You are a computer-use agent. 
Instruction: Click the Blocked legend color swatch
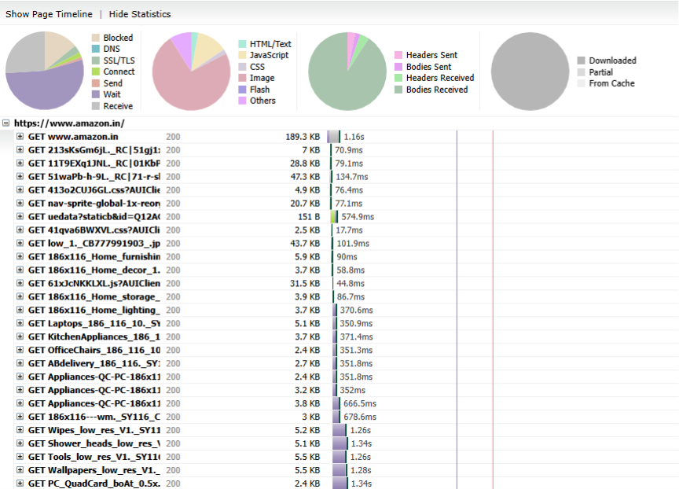pos(95,38)
